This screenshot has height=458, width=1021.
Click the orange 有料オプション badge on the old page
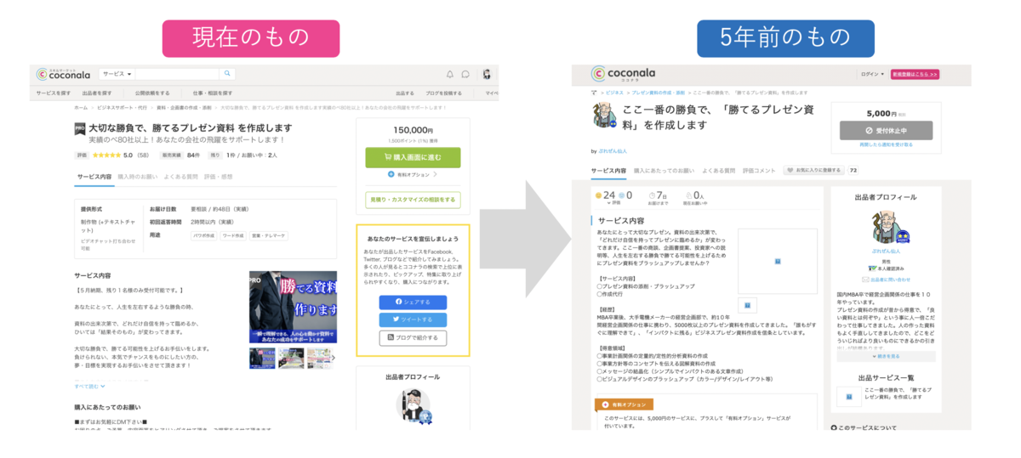pos(624,404)
